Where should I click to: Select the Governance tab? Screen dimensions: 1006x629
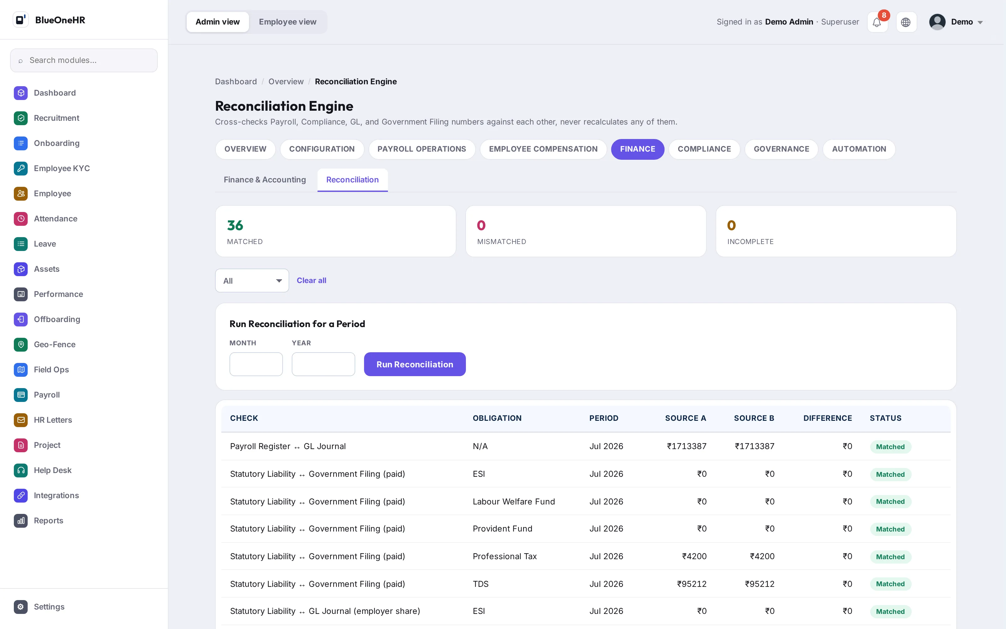pyautogui.click(x=782, y=149)
